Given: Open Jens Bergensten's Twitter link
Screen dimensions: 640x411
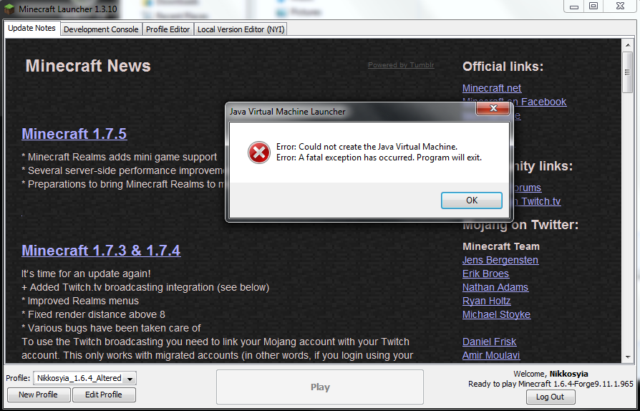Looking at the screenshot, I should (x=500, y=260).
